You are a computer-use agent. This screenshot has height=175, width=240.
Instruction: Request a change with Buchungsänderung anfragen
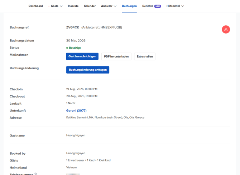tap(88, 70)
